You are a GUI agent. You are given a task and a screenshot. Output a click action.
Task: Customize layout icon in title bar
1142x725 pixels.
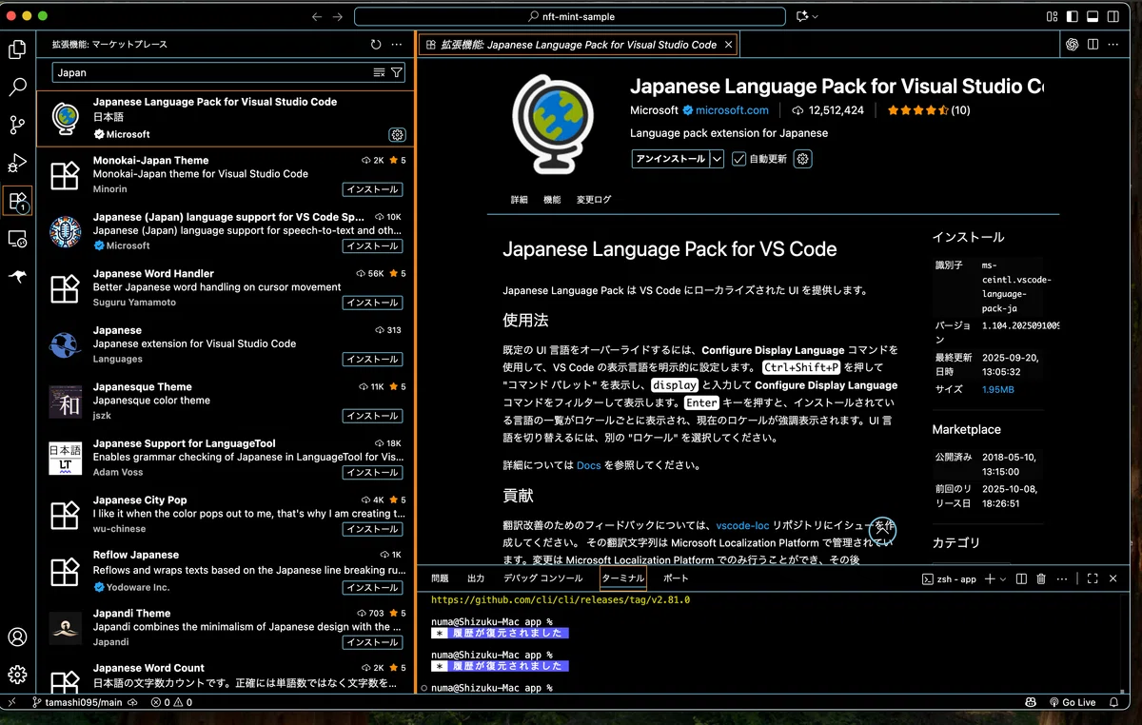coord(1053,16)
